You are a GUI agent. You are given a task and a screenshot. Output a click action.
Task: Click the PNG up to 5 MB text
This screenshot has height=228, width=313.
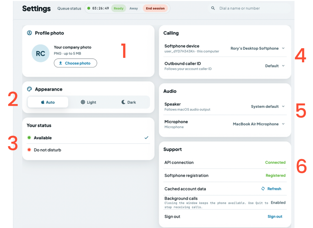(x=67, y=53)
